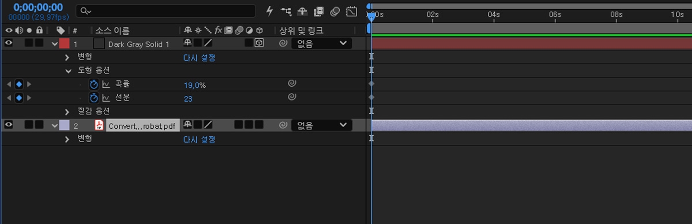Toggle hide shy layers timeline switch
The image size is (692, 224).
pos(302,11)
